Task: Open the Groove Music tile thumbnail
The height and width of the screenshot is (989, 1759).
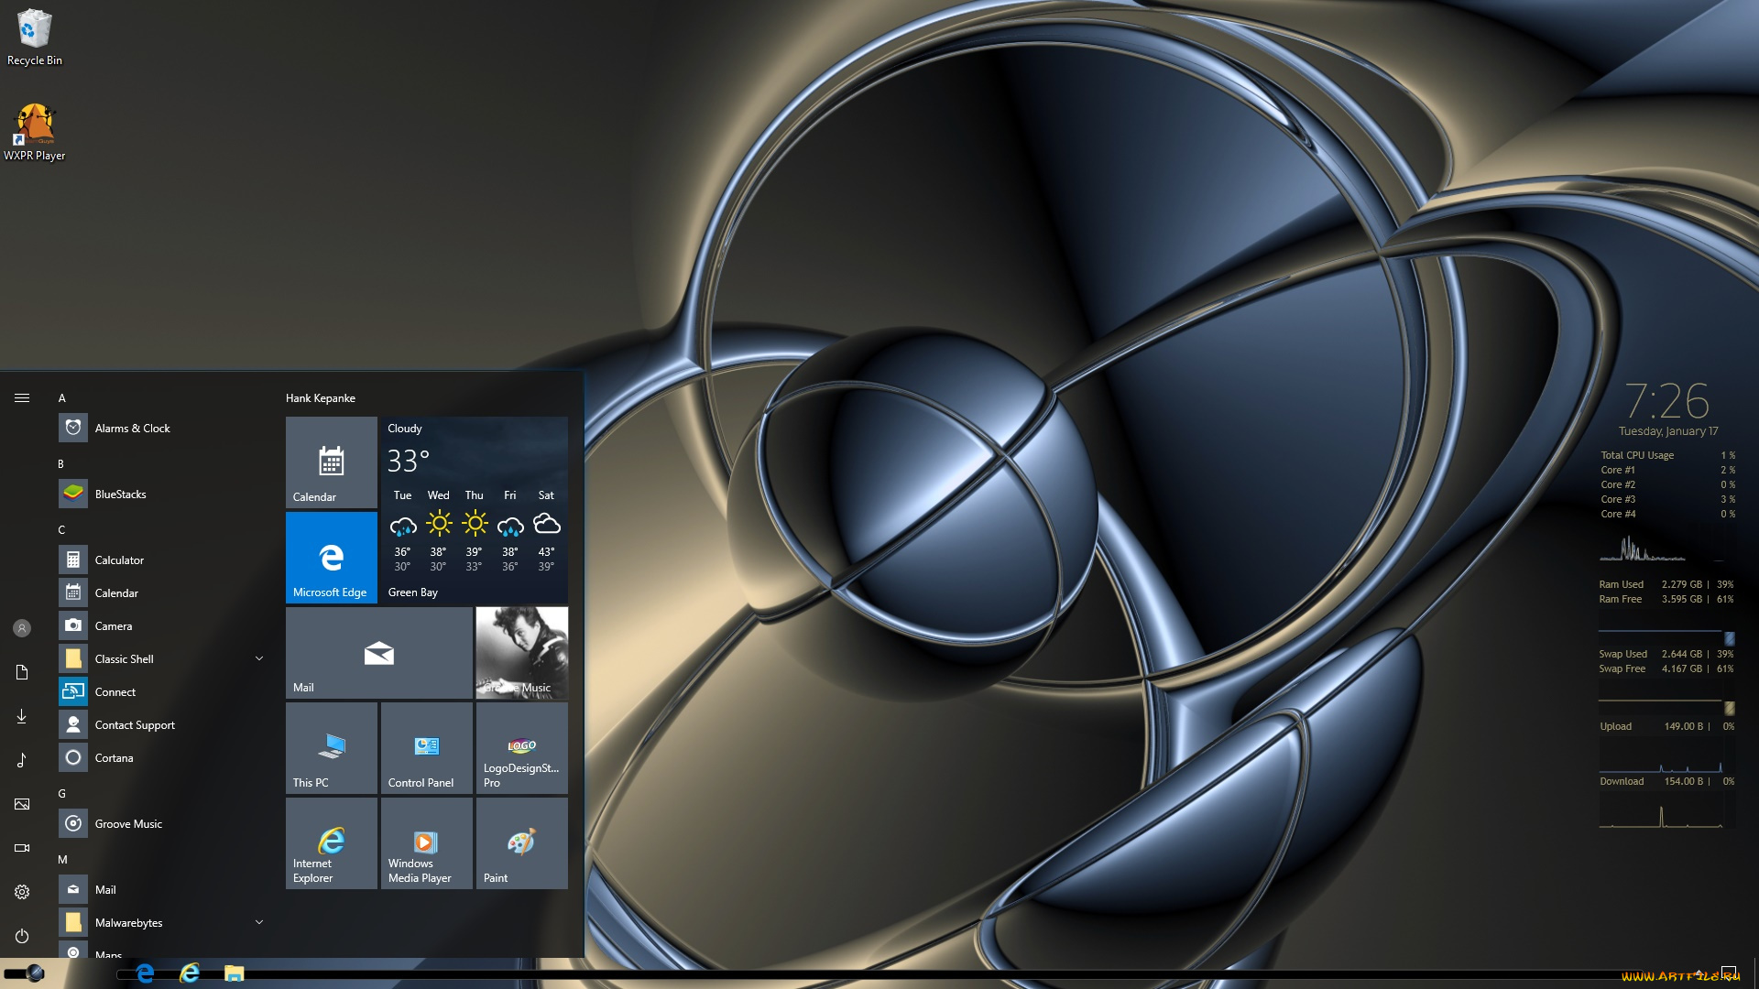Action: [x=521, y=652]
